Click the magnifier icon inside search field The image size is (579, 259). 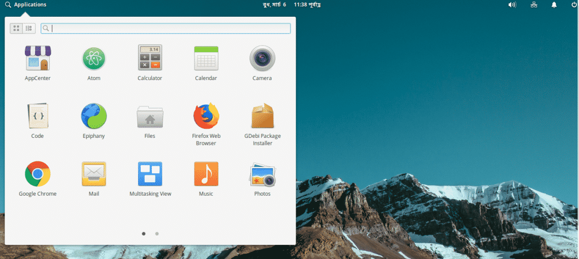pyautogui.click(x=46, y=28)
